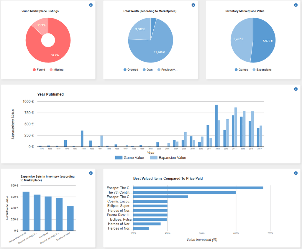Viewport: 302px width, 249px height.
Task: Click the 1991 Expansion Value bar
Action: (102, 141)
